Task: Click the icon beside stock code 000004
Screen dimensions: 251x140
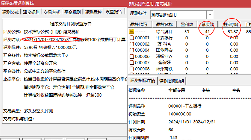Action: [x=131, y=50]
